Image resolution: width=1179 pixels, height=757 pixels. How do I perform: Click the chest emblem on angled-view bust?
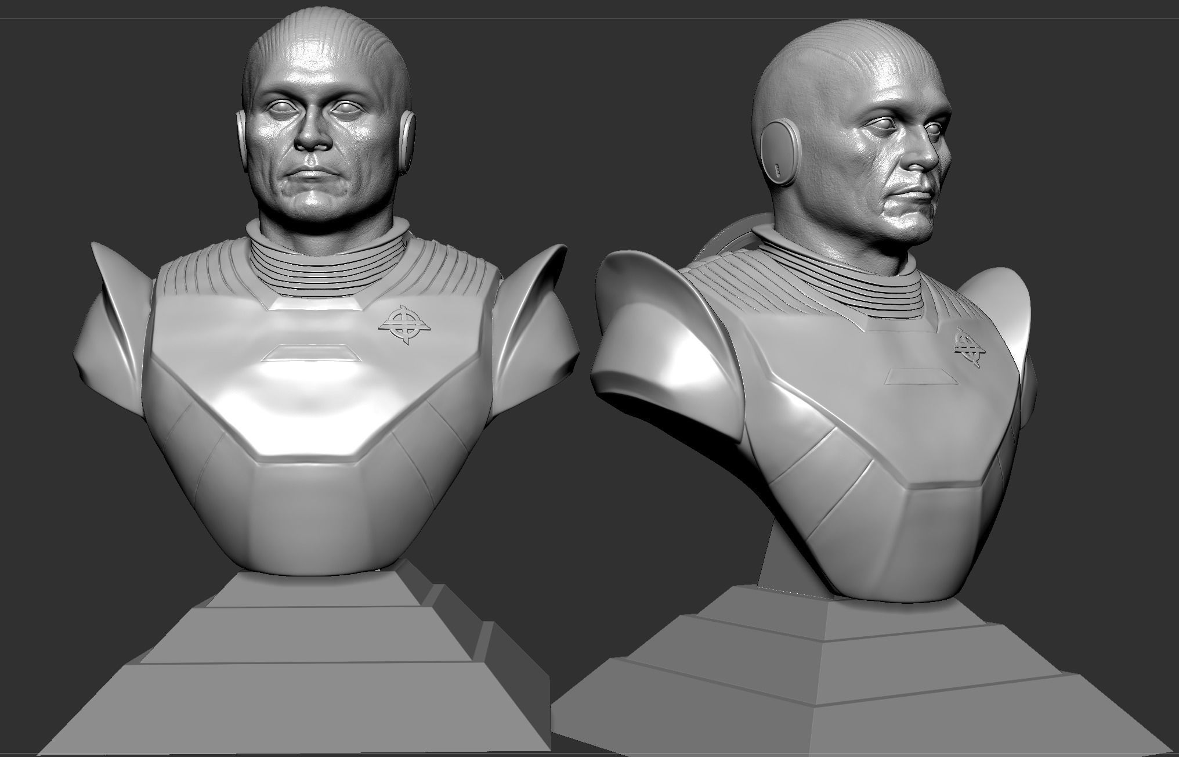971,348
